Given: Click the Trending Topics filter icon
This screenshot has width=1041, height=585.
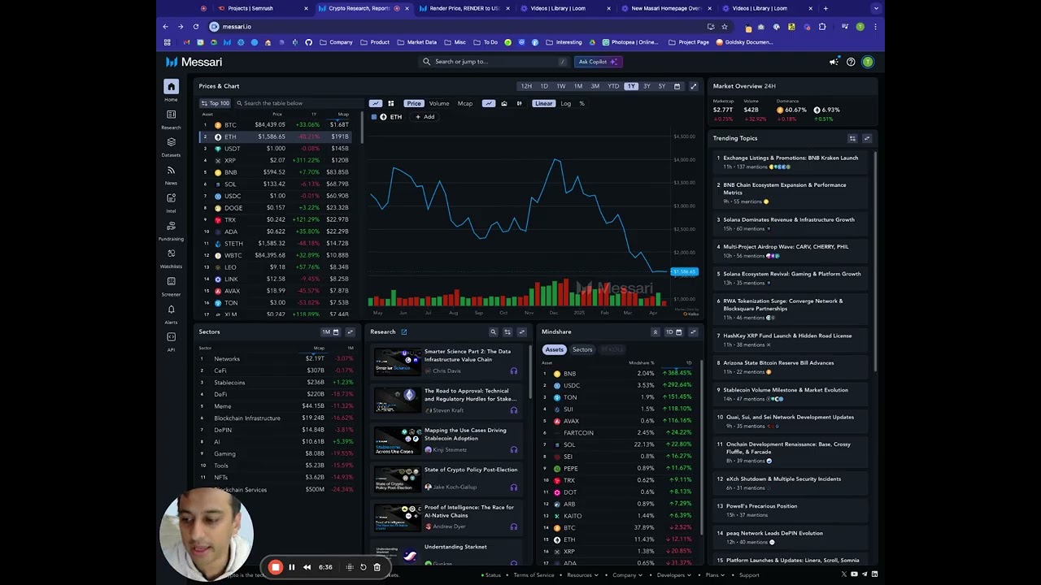Looking at the screenshot, I should pyautogui.click(x=852, y=138).
